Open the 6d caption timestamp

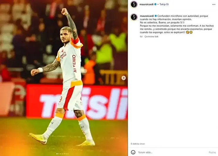coord(141,37)
